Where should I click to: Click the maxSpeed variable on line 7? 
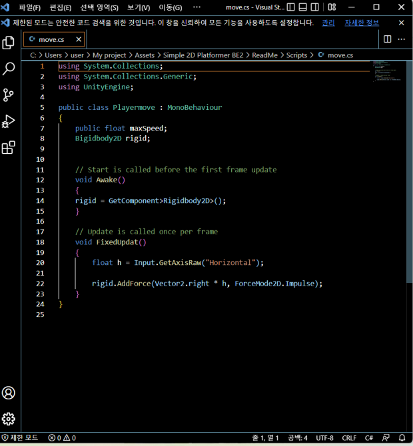coord(147,128)
